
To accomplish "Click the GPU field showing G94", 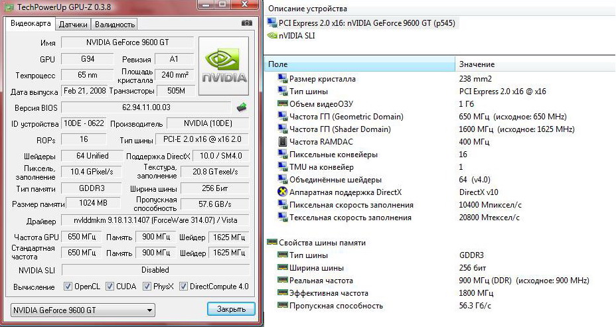I will [x=88, y=59].
